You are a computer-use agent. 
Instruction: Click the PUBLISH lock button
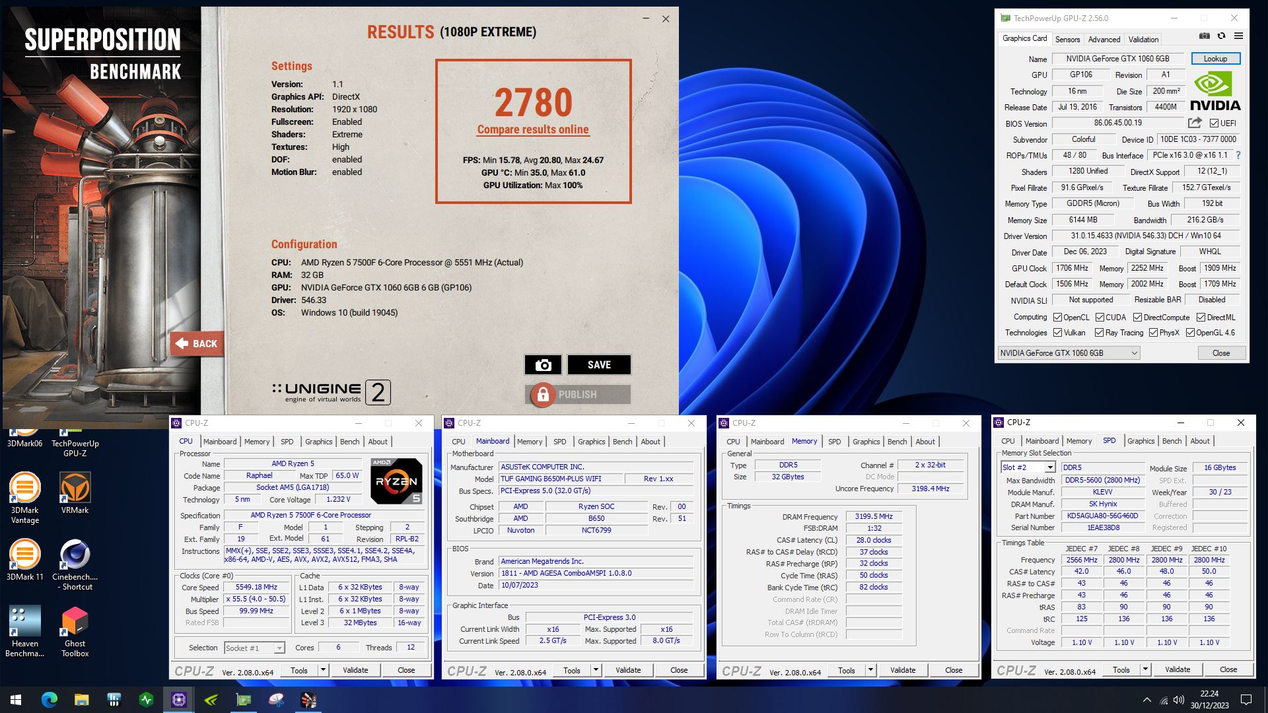point(578,394)
